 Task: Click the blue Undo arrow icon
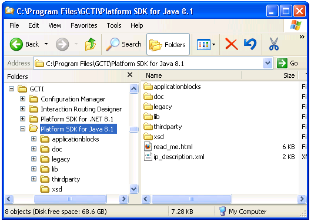click(250, 44)
